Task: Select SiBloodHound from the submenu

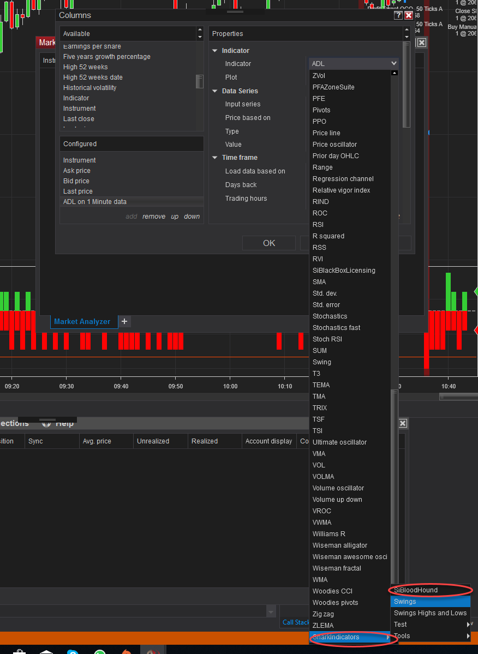Action: point(416,590)
